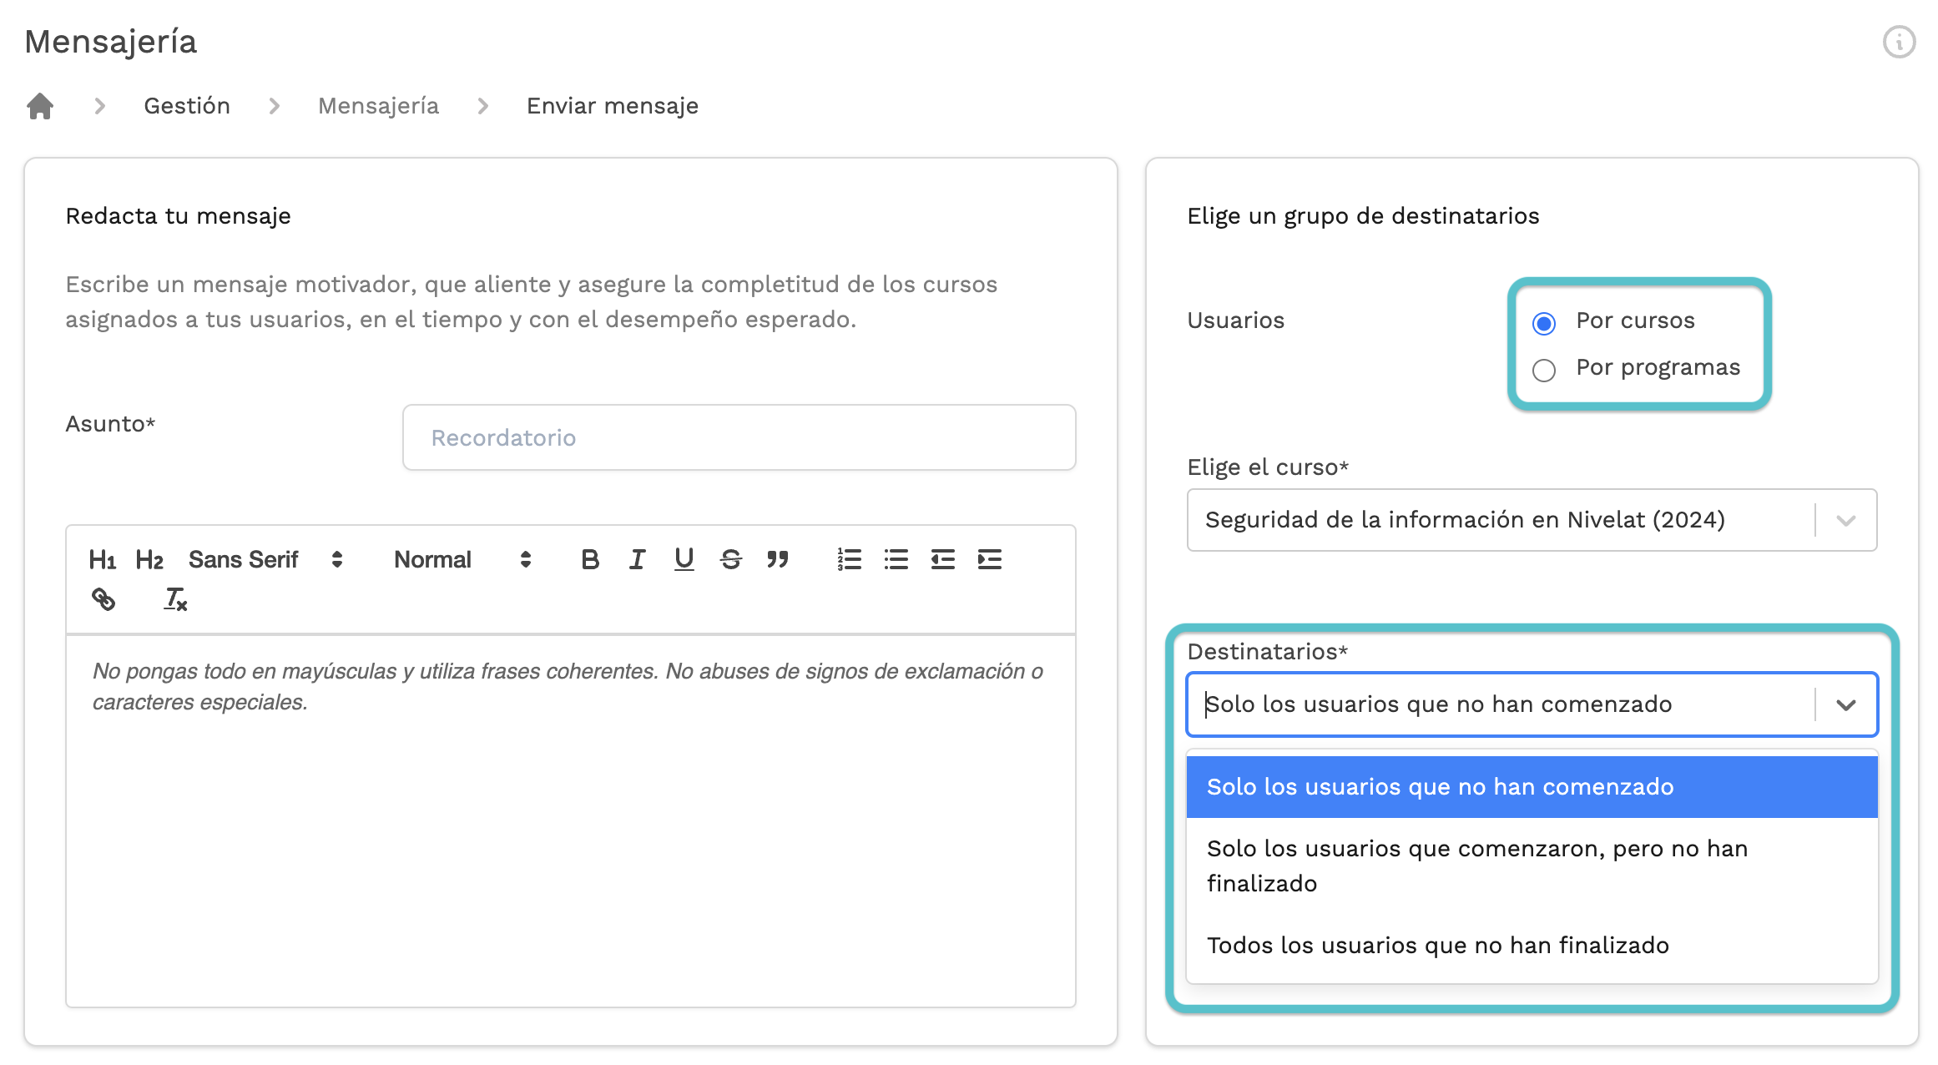
Task: Increase text indent
Action: [990, 559]
